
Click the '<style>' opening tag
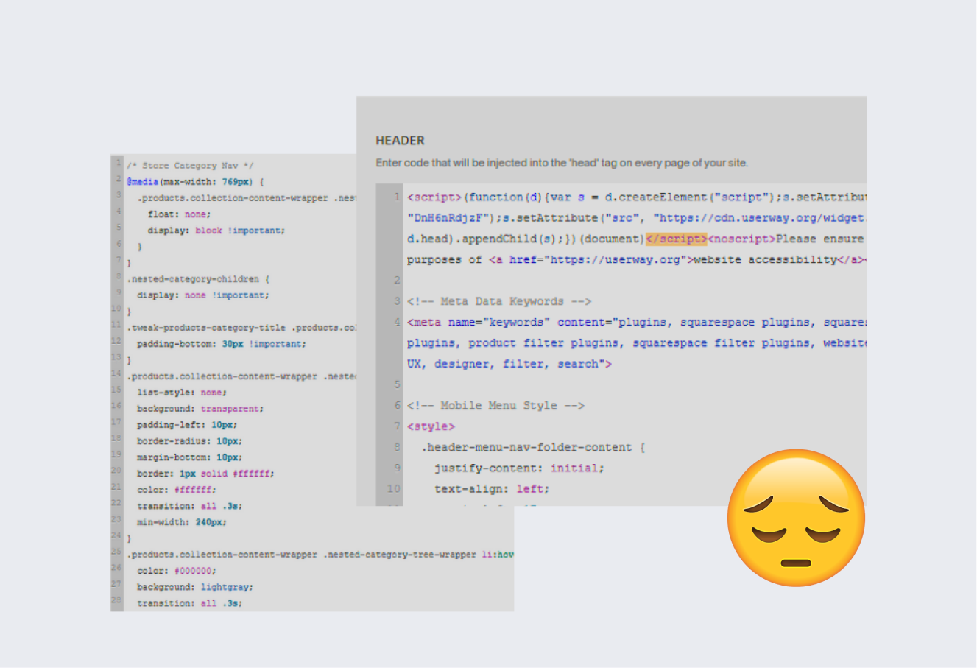pos(431,426)
